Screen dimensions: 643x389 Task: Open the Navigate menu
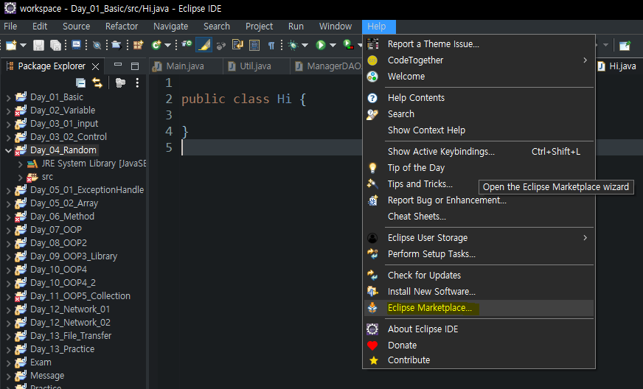click(x=170, y=27)
